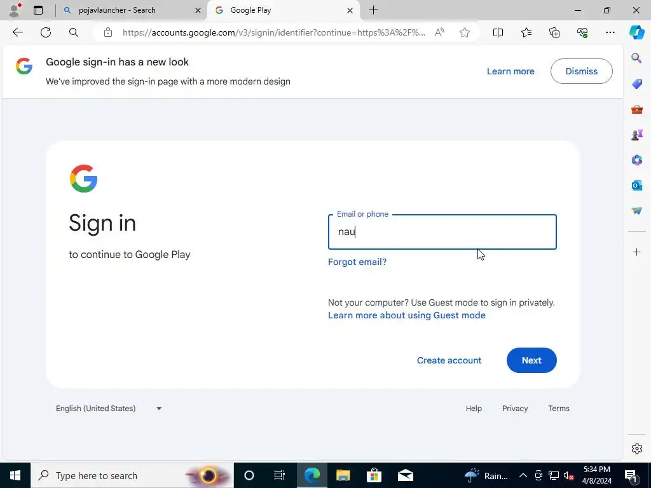Open Learn more about using Guest mode
This screenshot has width=651, height=488.
point(406,315)
